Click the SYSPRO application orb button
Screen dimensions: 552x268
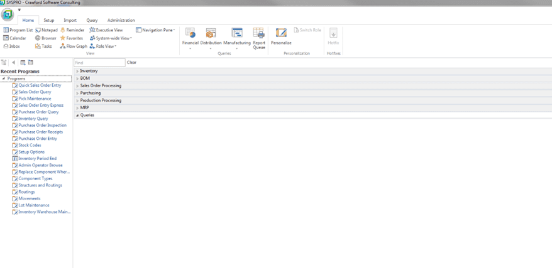[8, 15]
